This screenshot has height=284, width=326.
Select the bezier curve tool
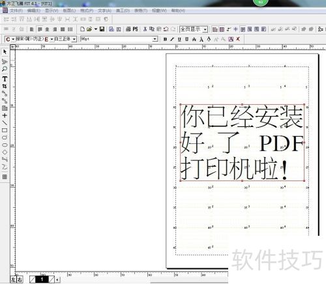pyautogui.click(x=5, y=167)
